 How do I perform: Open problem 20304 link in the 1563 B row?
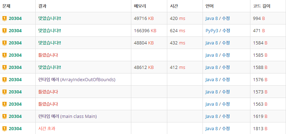[15, 104]
